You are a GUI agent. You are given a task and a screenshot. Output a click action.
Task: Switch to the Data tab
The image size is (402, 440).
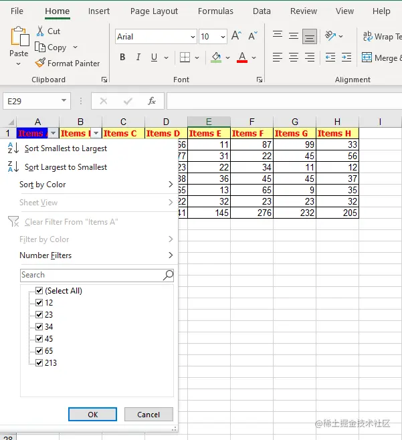[262, 11]
